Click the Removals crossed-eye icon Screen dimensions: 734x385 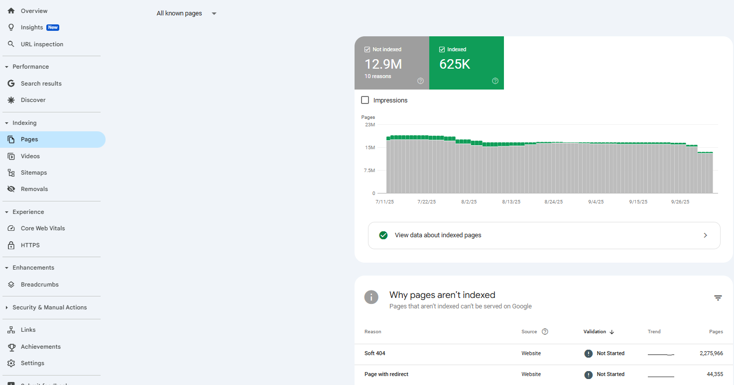11,189
